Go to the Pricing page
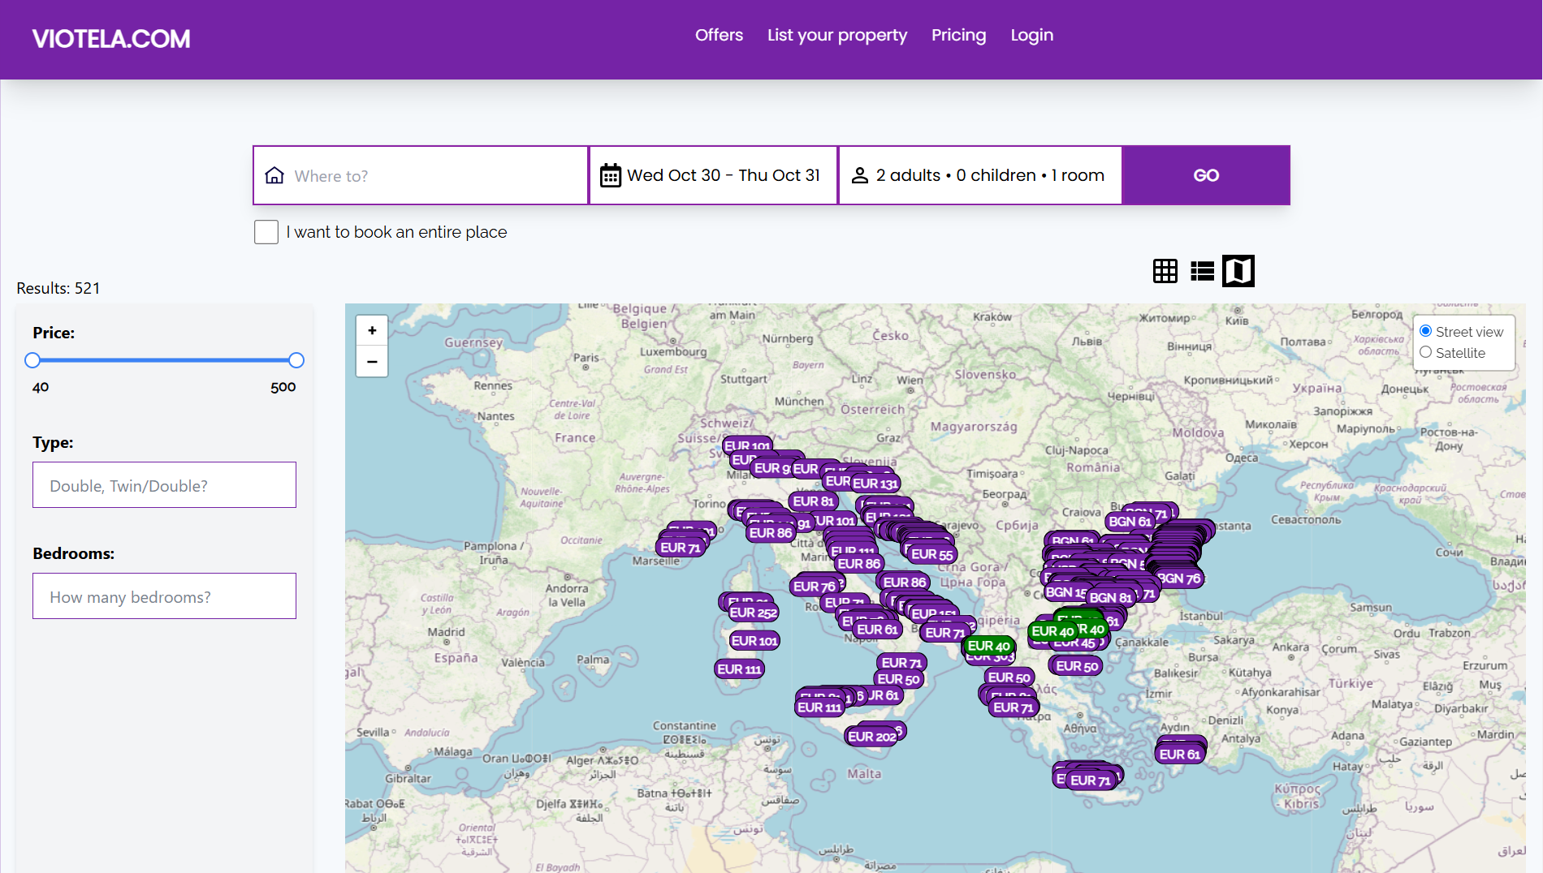1543x873 pixels. [958, 35]
